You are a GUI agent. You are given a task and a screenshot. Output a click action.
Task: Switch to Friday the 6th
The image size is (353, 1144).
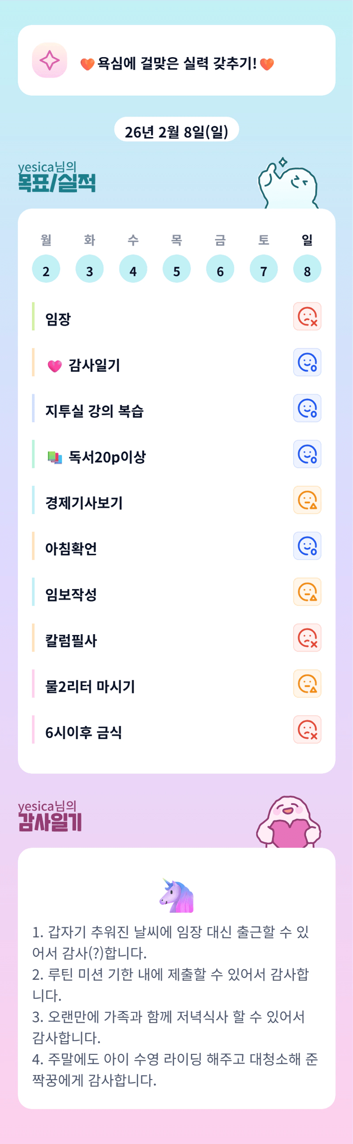220,269
